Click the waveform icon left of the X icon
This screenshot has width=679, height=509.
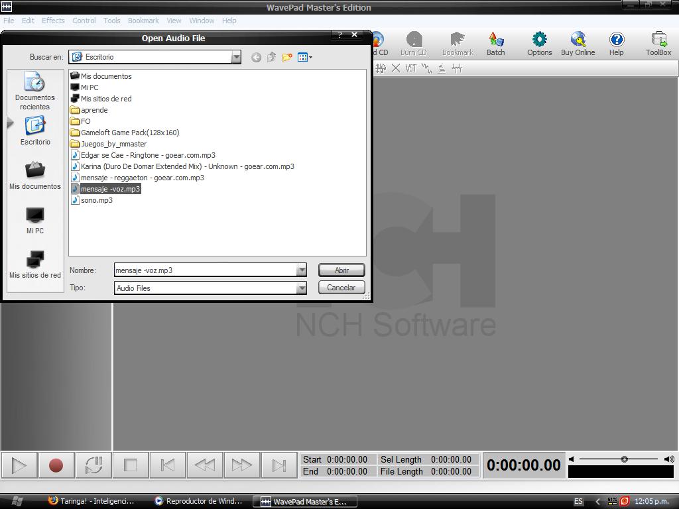pos(381,68)
